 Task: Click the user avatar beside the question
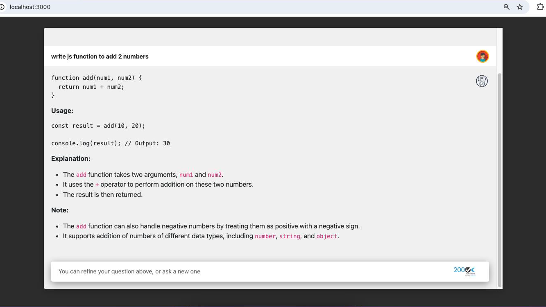tap(483, 56)
